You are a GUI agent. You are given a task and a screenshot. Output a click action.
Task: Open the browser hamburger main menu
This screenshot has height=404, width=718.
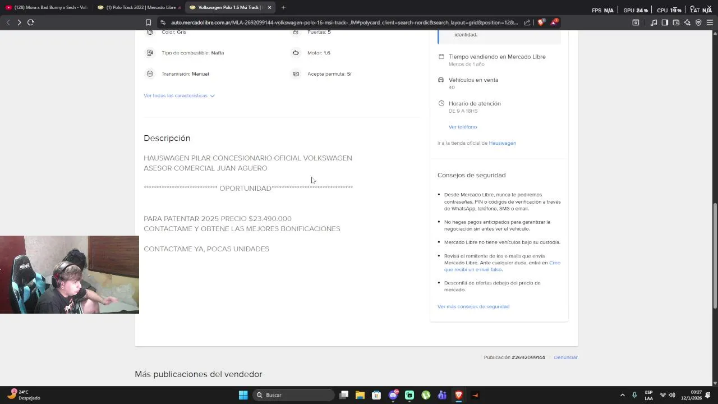(710, 22)
